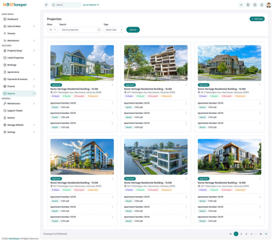The height and width of the screenshot is (243, 275).
Task: Open kebab menu on blue glass tower card
Action: pyautogui.click(x=112, y=179)
